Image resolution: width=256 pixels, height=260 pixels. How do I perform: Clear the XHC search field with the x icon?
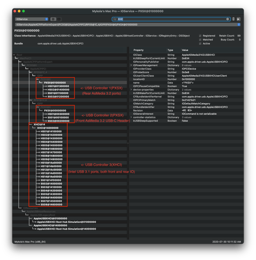(x=228, y=19)
